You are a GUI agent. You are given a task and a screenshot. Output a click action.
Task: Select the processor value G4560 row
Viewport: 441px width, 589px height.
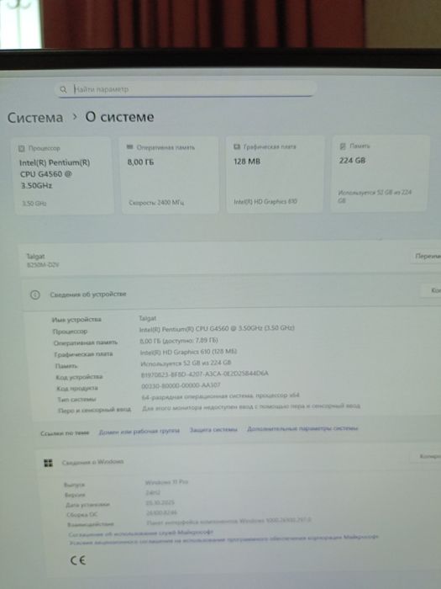[217, 328]
